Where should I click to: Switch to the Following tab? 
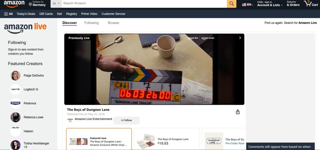pyautogui.click(x=92, y=23)
